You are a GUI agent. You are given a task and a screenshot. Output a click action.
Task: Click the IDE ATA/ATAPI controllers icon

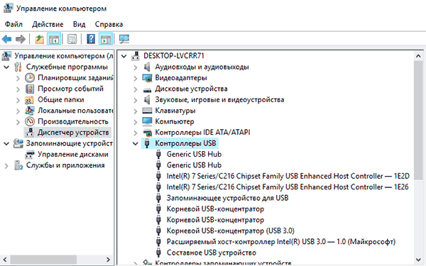(147, 133)
